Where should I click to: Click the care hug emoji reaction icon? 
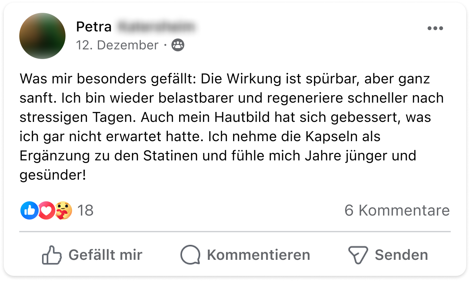click(63, 210)
